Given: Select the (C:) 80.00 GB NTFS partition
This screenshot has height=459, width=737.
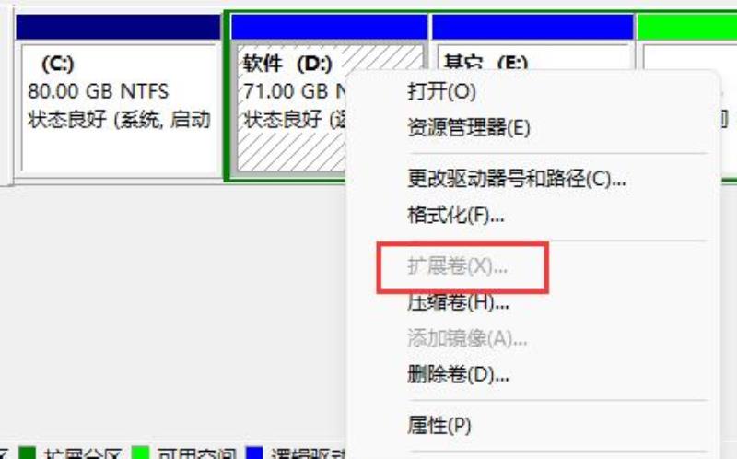Looking at the screenshot, I should click(118, 108).
